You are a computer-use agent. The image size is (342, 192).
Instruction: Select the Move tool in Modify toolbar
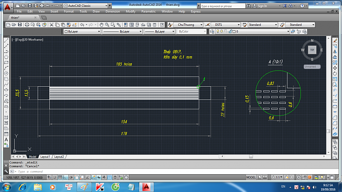[335, 68]
